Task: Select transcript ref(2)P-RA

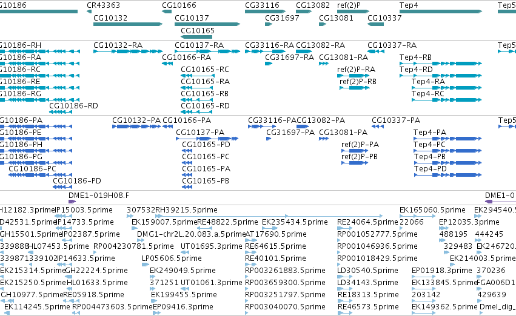Action: coord(353,76)
